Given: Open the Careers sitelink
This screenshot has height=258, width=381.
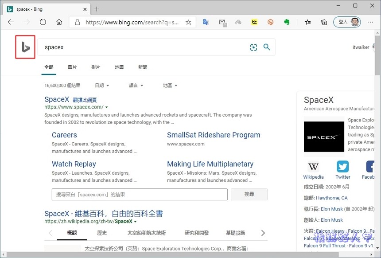Looking at the screenshot, I should coord(64,135).
